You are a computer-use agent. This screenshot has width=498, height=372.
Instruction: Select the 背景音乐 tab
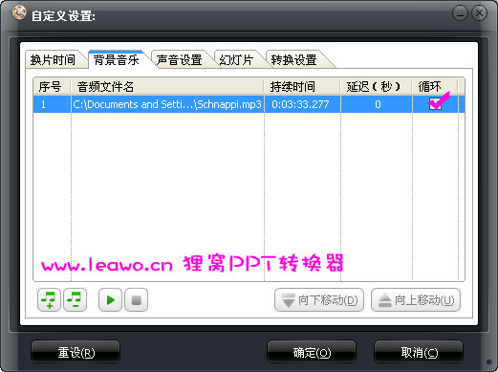coord(117,59)
